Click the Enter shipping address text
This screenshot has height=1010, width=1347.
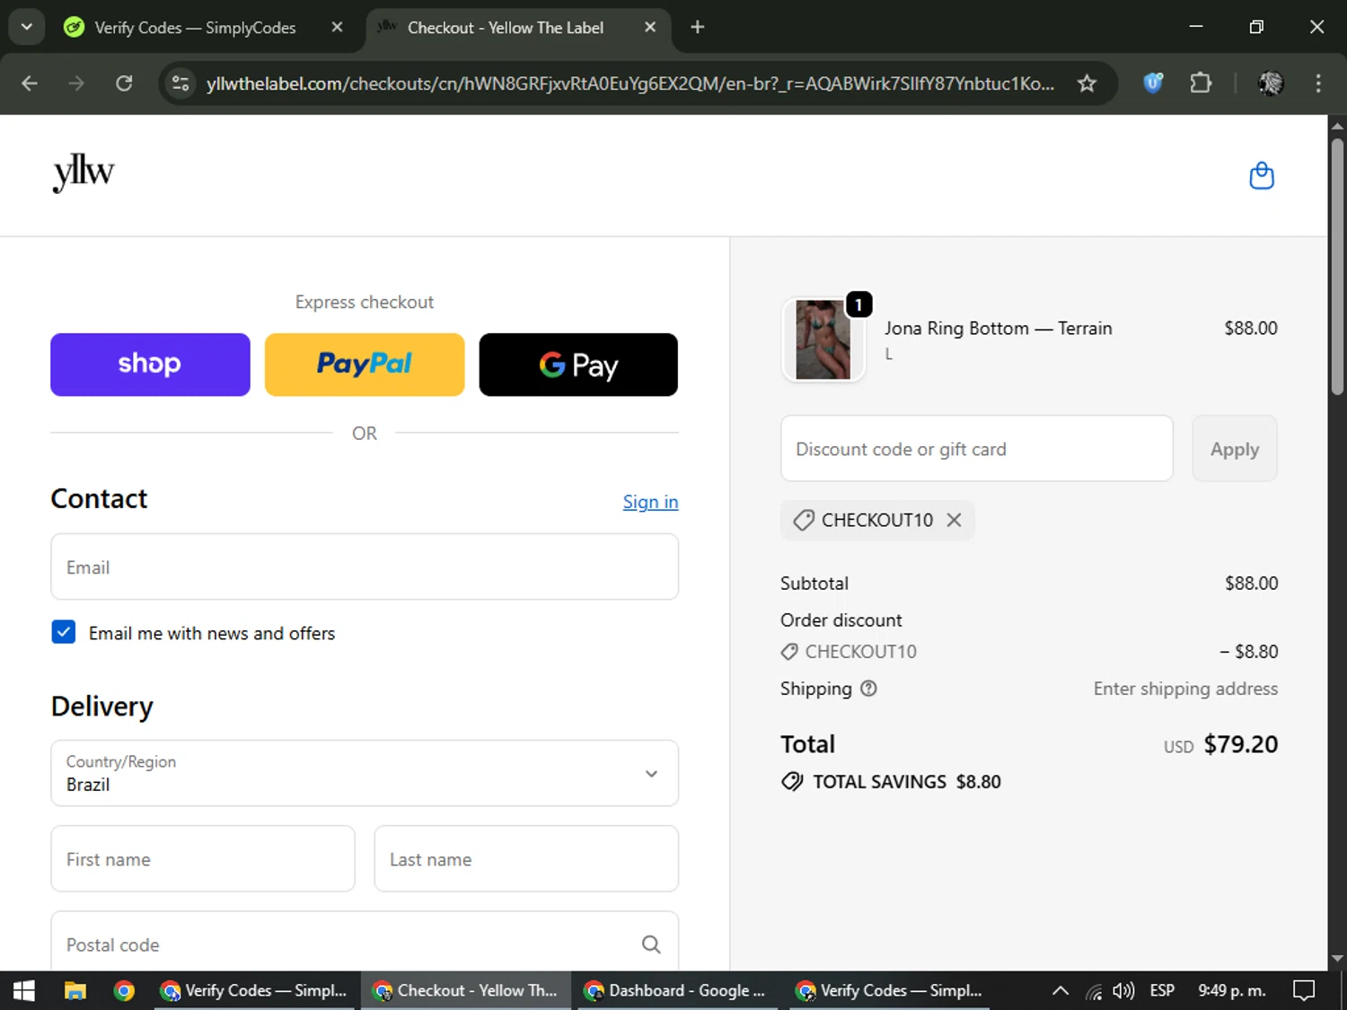click(1185, 689)
